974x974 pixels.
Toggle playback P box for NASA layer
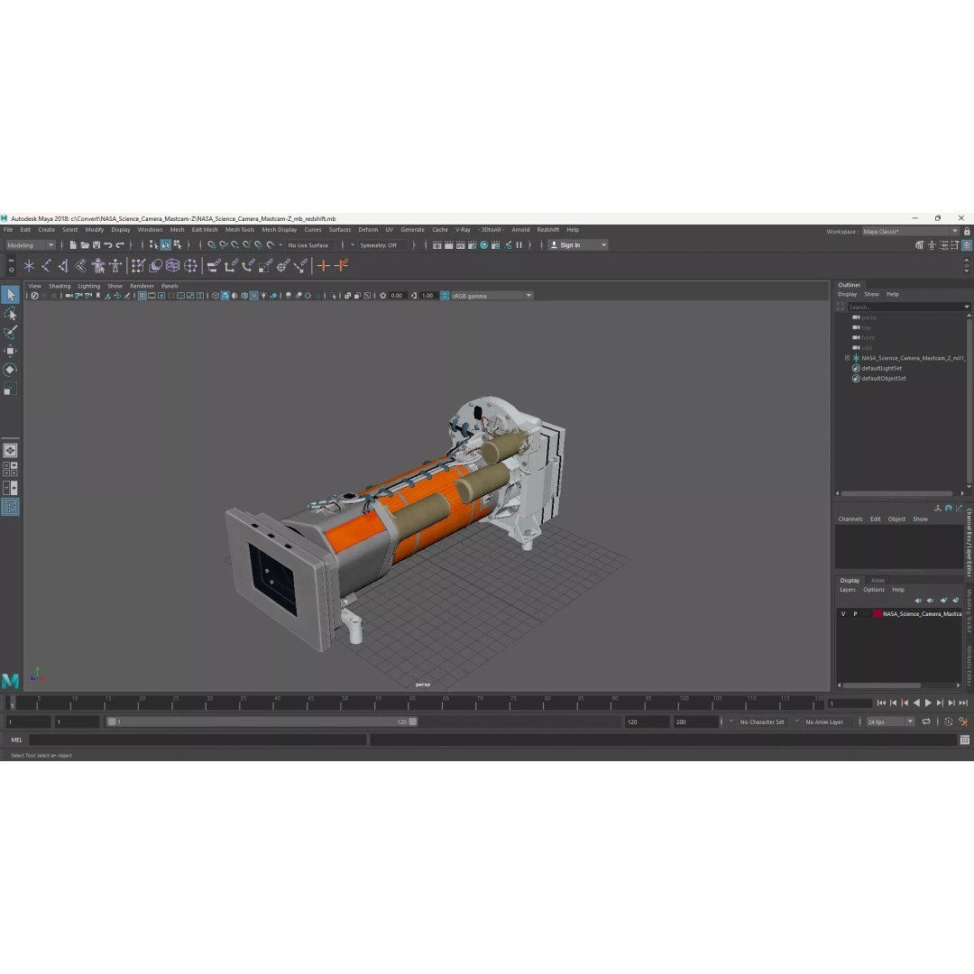[x=855, y=614]
